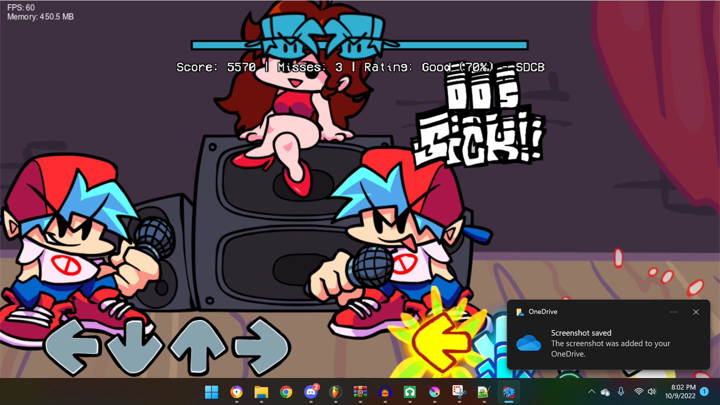Open notification center badge showing 1
This screenshot has width=720, height=405.
tap(704, 391)
